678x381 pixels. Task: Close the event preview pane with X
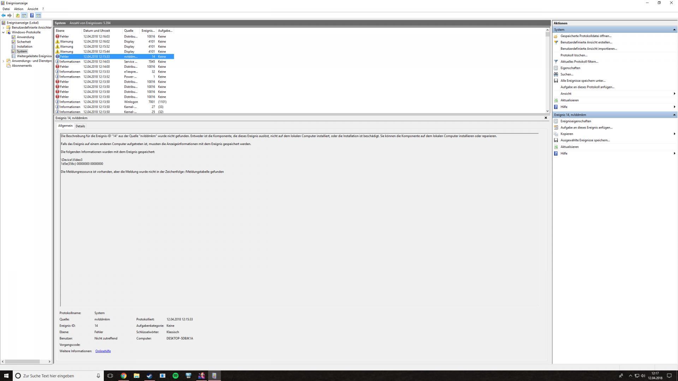[x=546, y=118]
